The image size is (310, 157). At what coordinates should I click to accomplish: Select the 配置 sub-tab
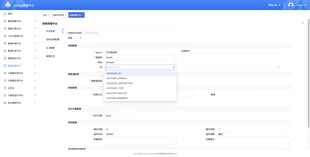70,38
